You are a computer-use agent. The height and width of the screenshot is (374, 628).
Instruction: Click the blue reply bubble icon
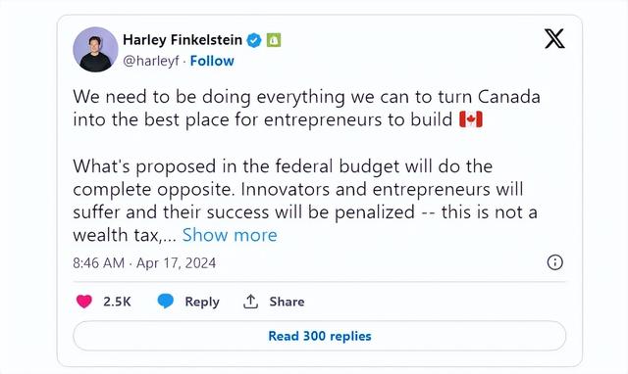(166, 301)
